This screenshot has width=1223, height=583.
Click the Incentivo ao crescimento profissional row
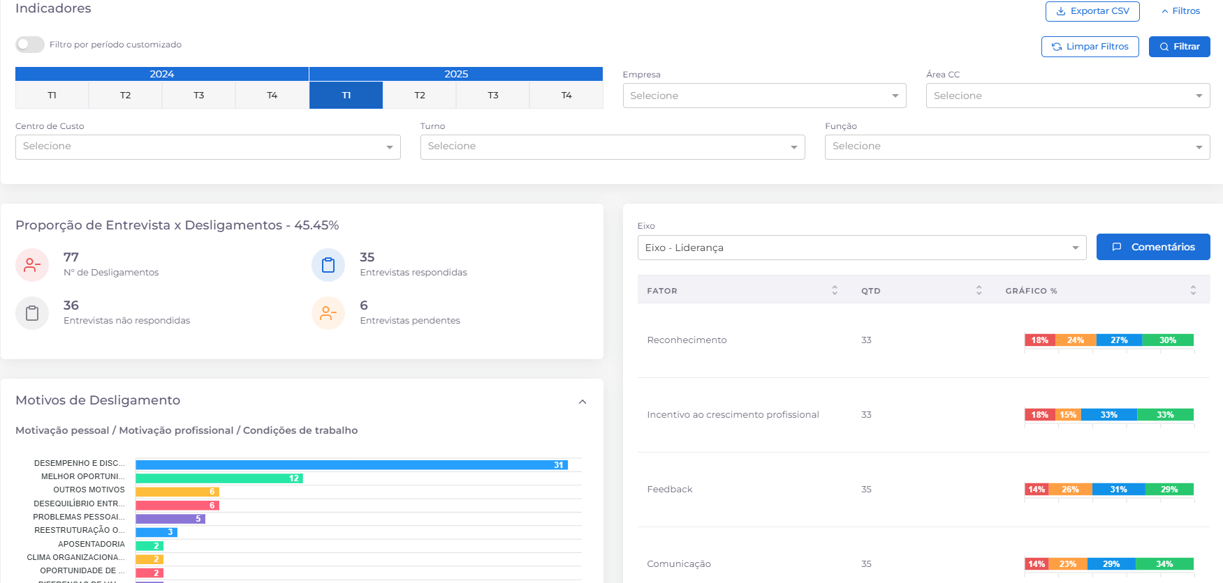[923, 415]
